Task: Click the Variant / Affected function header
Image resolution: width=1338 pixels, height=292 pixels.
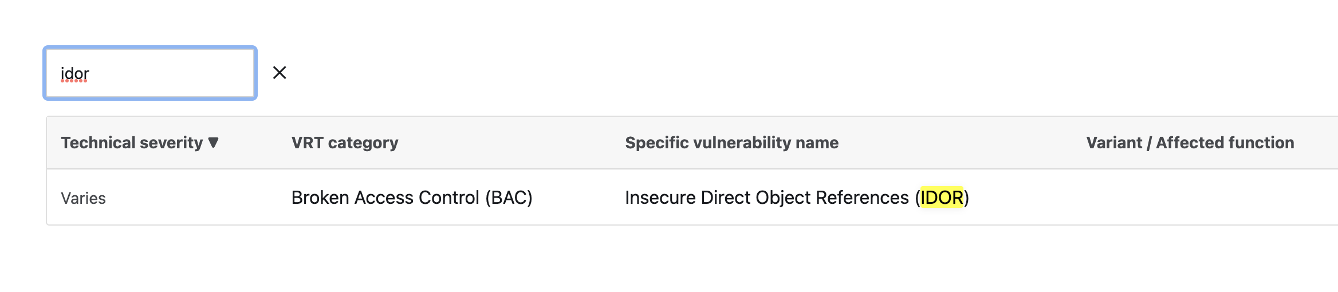Action: click(1190, 143)
